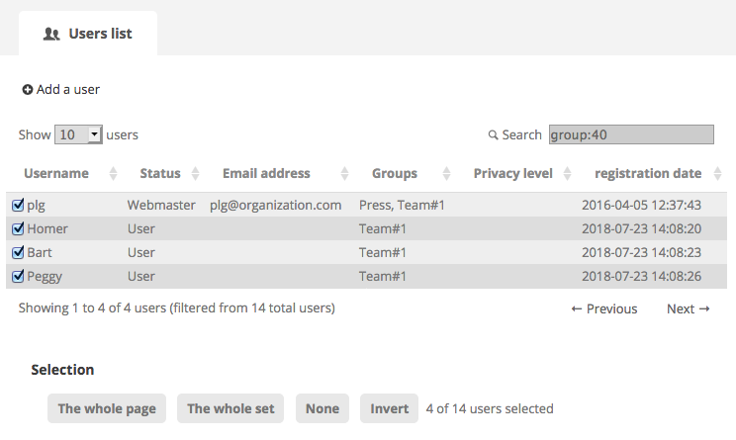Viewport: 736px width, 440px height.
Task: Sort by Email address column arrows
Action: pyautogui.click(x=344, y=174)
